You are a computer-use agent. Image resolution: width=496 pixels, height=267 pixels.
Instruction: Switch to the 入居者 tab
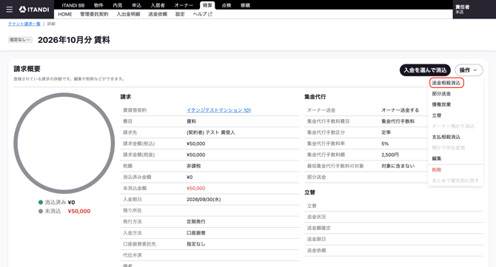158,5
